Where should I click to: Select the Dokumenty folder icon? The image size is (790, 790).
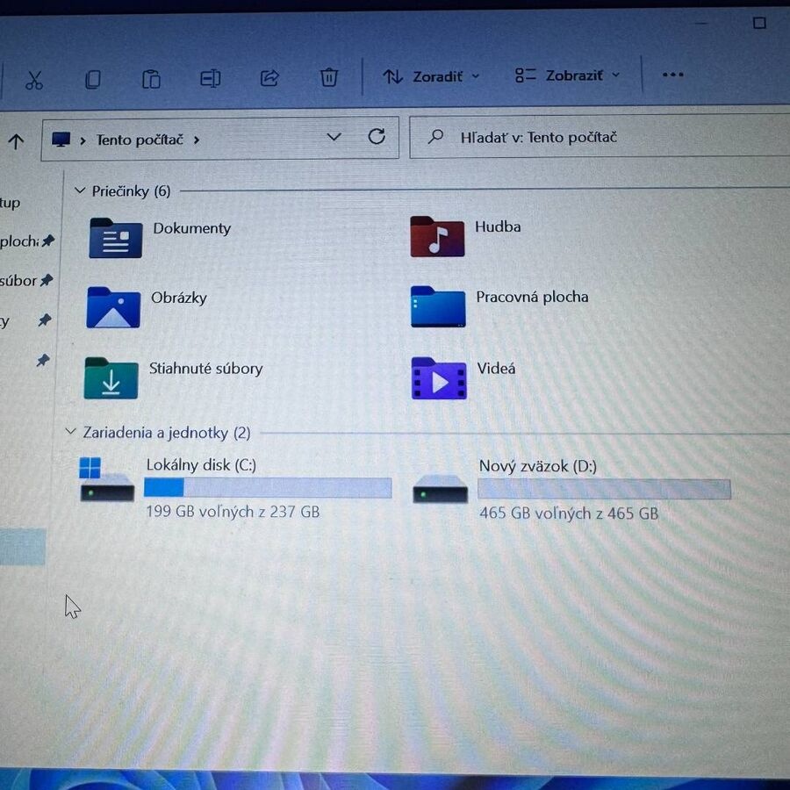115,238
